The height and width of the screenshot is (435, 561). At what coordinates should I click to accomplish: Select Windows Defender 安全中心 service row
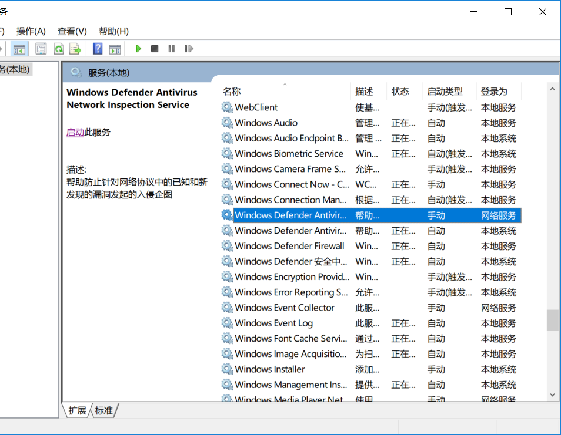coord(370,261)
